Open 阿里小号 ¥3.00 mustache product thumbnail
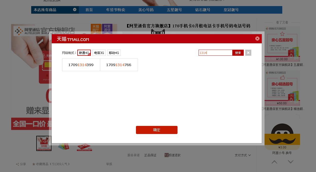The image size is (316, 172). 282,132
